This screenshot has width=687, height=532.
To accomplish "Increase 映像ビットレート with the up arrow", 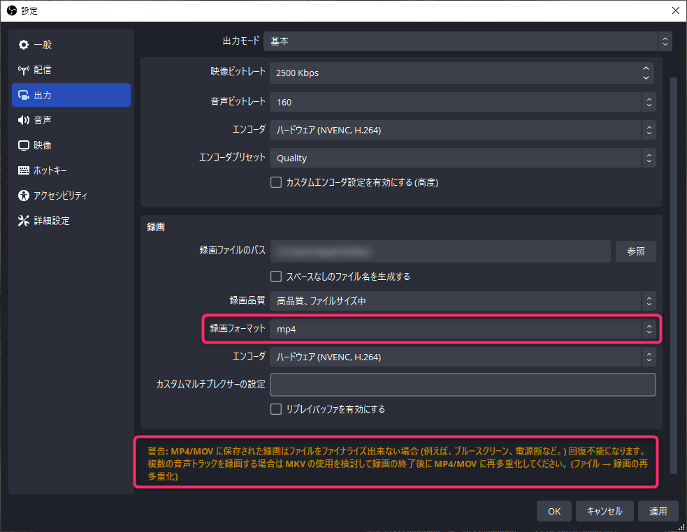I will point(646,68).
